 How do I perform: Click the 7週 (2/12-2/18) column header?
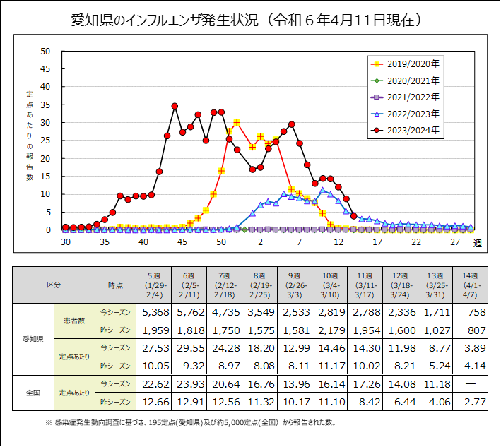(224, 285)
